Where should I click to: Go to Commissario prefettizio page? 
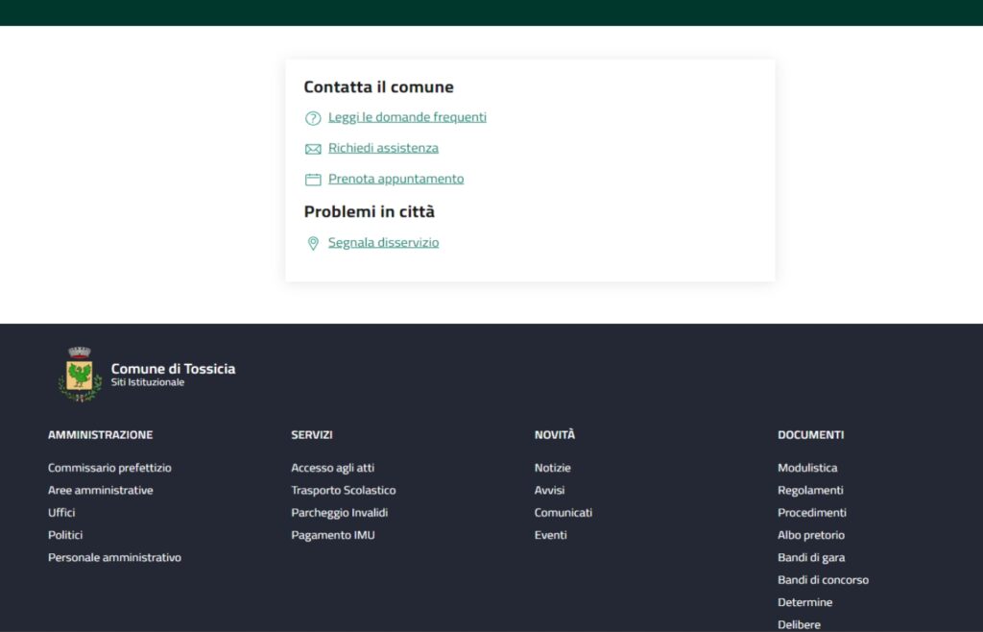109,468
